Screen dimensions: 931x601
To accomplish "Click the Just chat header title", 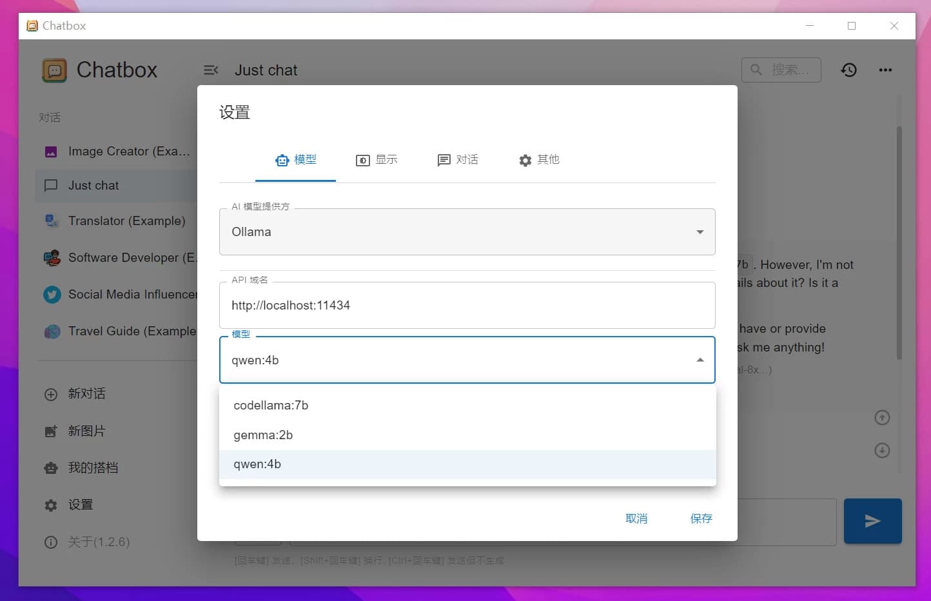I will (266, 70).
